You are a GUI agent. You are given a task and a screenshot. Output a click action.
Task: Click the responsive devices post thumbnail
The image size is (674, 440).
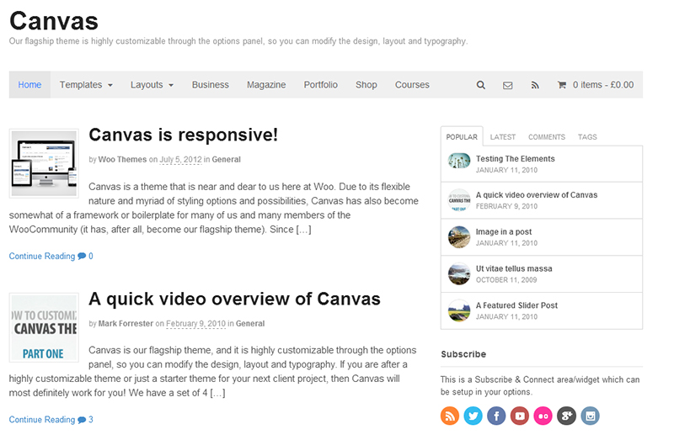pos(44,163)
